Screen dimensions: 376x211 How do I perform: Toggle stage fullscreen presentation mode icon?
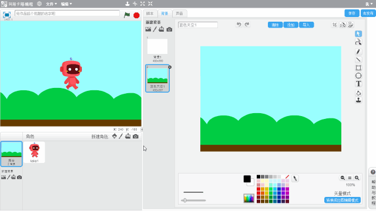click(x=6, y=15)
